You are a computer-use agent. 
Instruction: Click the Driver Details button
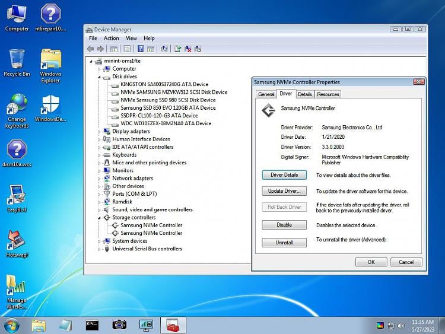click(x=284, y=175)
